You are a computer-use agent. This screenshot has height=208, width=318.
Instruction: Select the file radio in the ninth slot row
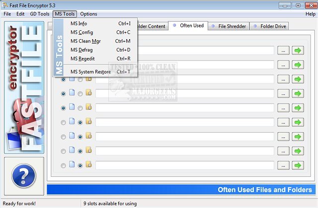coord(63,165)
